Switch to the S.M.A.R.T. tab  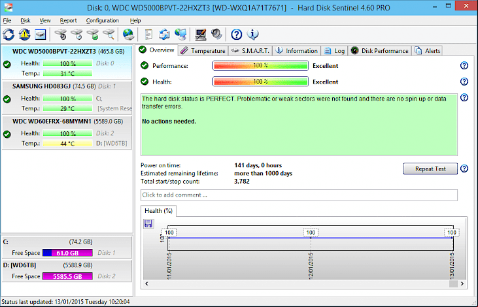[250, 51]
